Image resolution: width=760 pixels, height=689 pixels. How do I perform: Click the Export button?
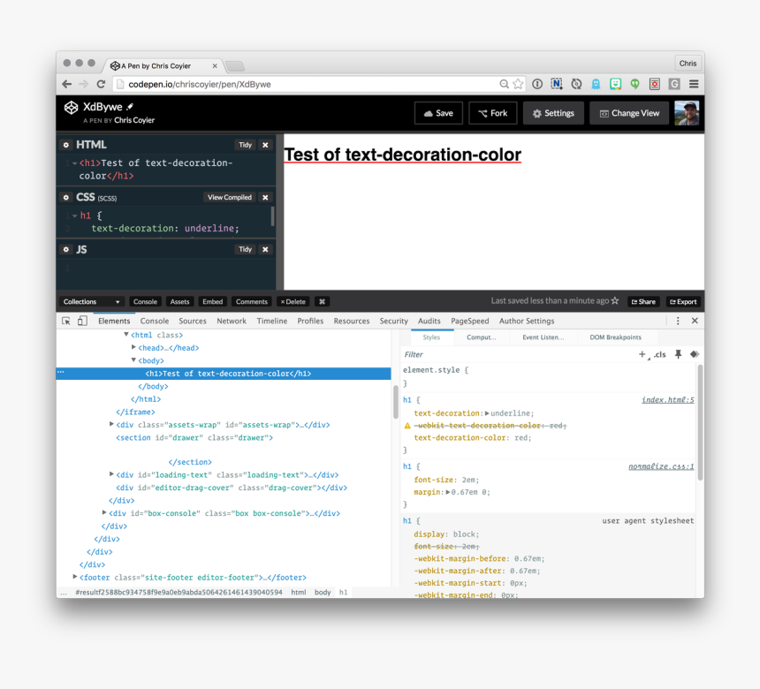(x=683, y=301)
